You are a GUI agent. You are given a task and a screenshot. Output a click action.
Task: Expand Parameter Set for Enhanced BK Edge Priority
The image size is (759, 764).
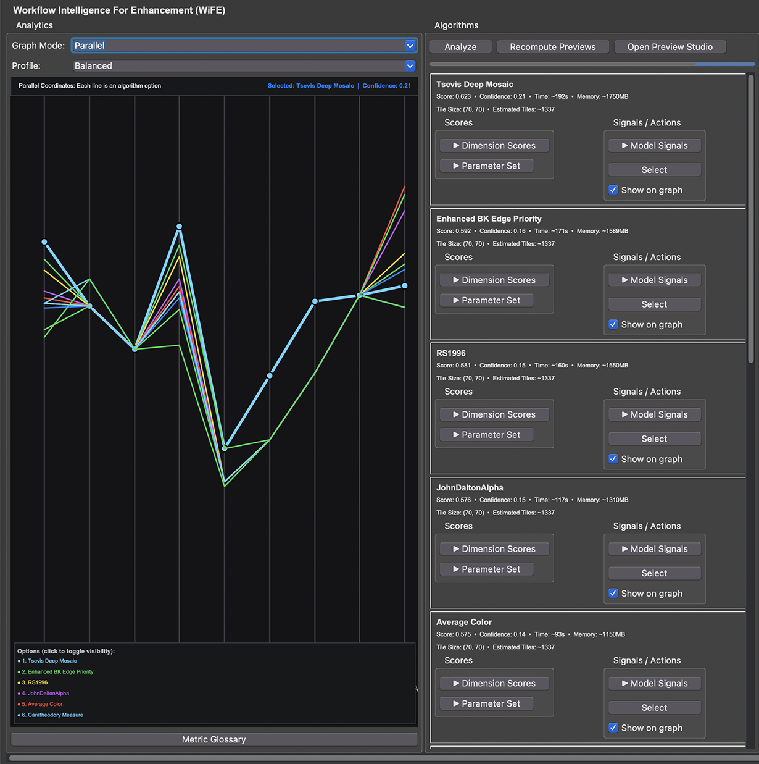pyautogui.click(x=487, y=301)
